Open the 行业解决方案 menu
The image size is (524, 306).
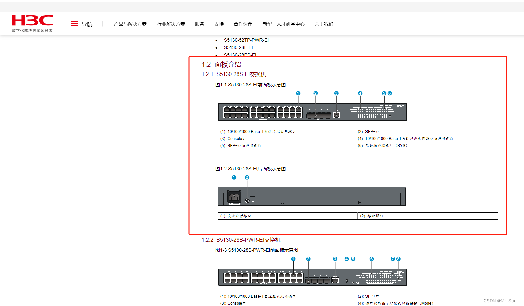coord(171,24)
